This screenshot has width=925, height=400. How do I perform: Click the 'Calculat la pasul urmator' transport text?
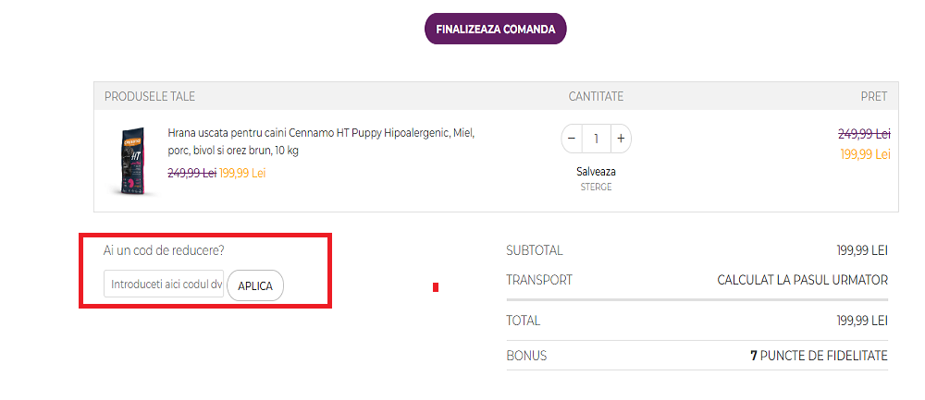click(802, 280)
